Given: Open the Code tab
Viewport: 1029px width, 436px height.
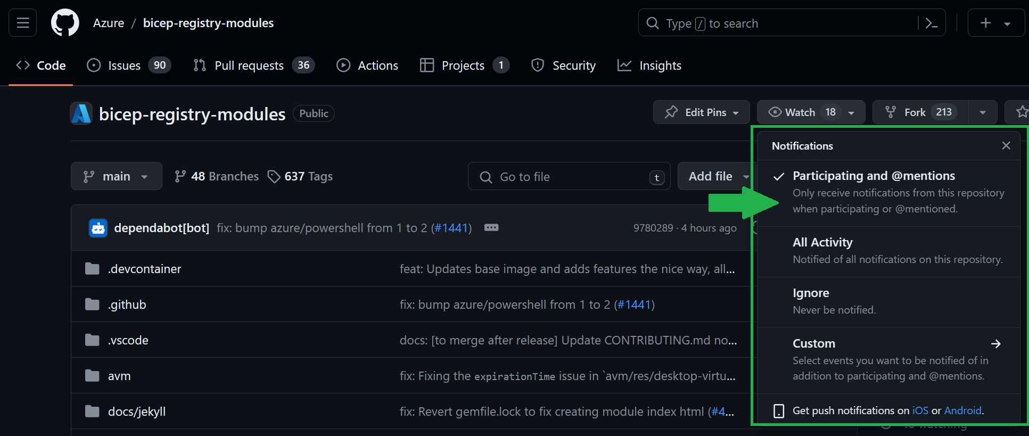Looking at the screenshot, I should coord(41,65).
